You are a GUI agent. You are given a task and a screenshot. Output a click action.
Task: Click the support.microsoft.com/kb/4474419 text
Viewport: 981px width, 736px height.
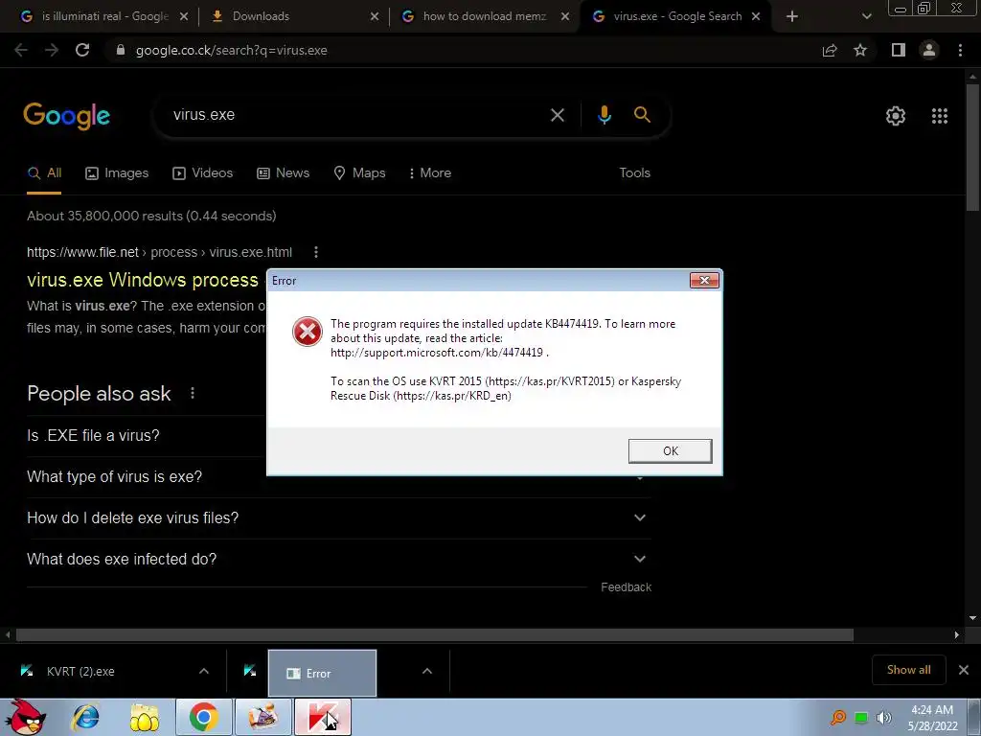point(437,353)
